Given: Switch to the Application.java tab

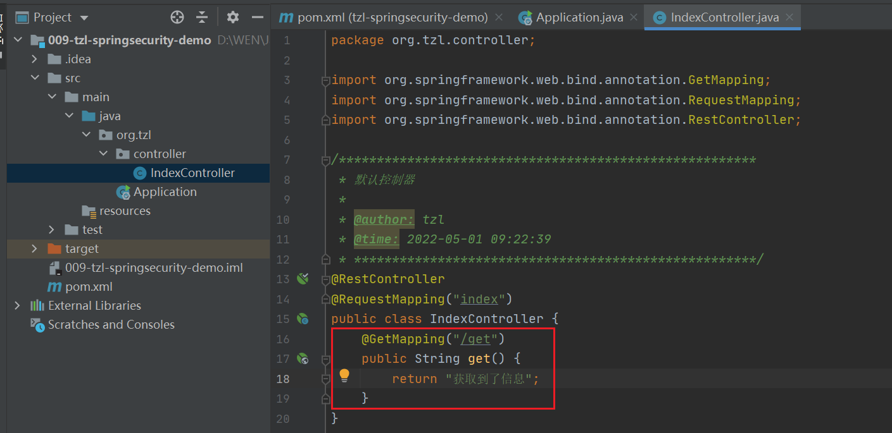Looking at the screenshot, I should (x=579, y=18).
